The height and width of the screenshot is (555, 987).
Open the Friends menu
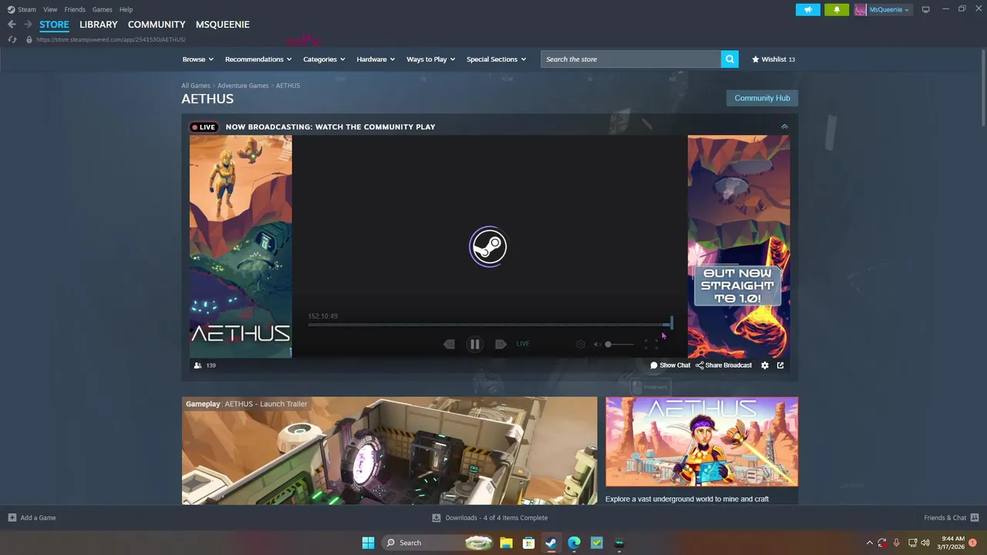point(75,9)
